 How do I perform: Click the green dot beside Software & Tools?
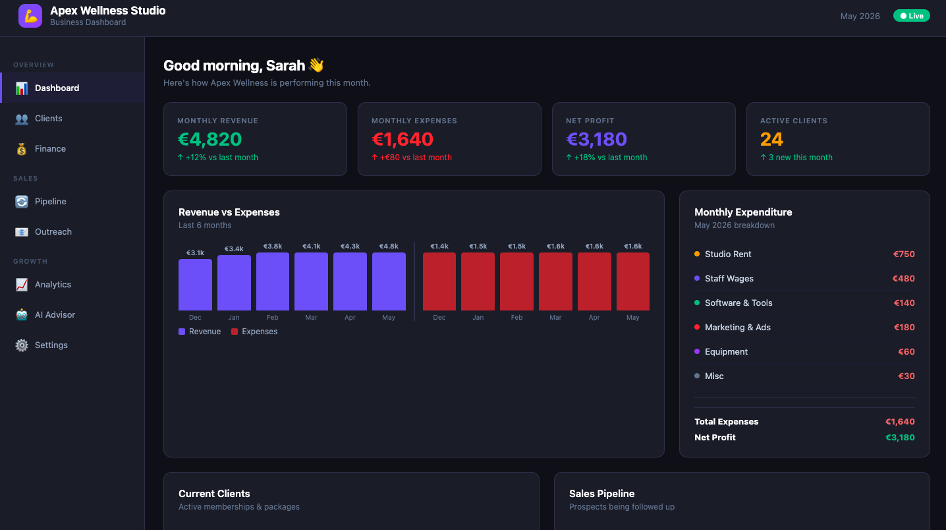point(697,303)
